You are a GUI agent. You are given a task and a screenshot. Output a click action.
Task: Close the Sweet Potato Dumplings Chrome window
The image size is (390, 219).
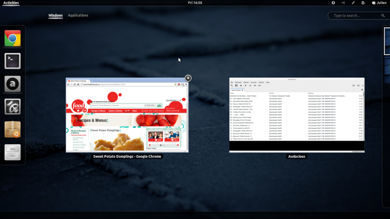[x=188, y=78]
